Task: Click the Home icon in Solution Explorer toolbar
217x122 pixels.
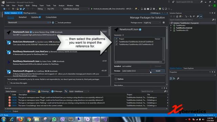Action: pyautogui.click(x=177, y=17)
